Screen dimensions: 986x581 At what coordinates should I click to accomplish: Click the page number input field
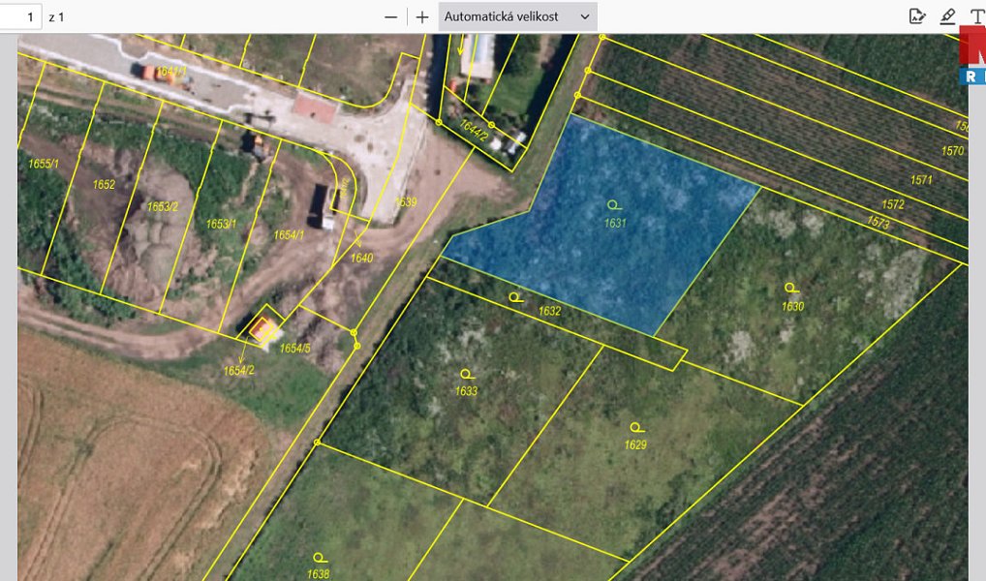20,17
